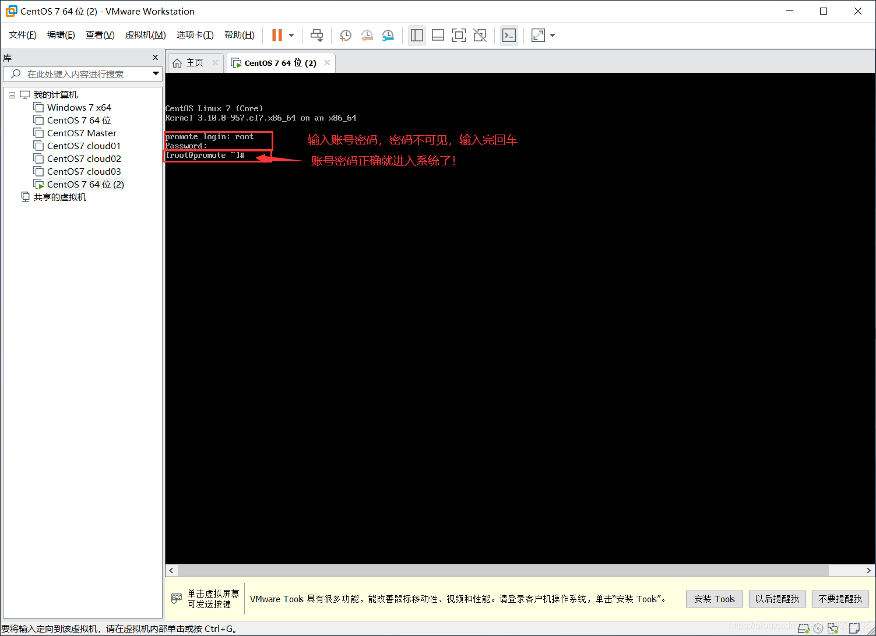Send Ctrl+Alt+Del to the virtual machine
Screen dimensions: 876x636
coord(316,36)
